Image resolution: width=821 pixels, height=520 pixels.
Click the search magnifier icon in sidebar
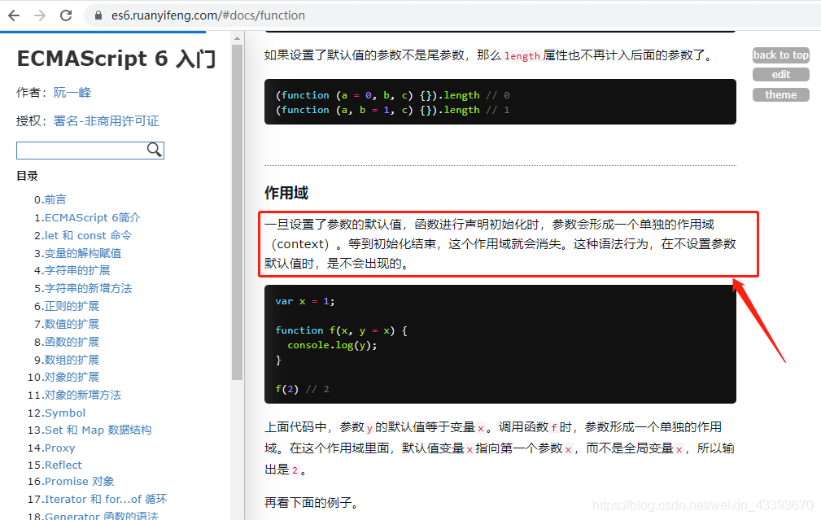coord(154,150)
